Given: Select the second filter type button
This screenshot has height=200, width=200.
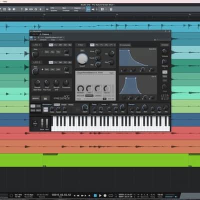Looking at the screenshot, I should pos(97,45).
